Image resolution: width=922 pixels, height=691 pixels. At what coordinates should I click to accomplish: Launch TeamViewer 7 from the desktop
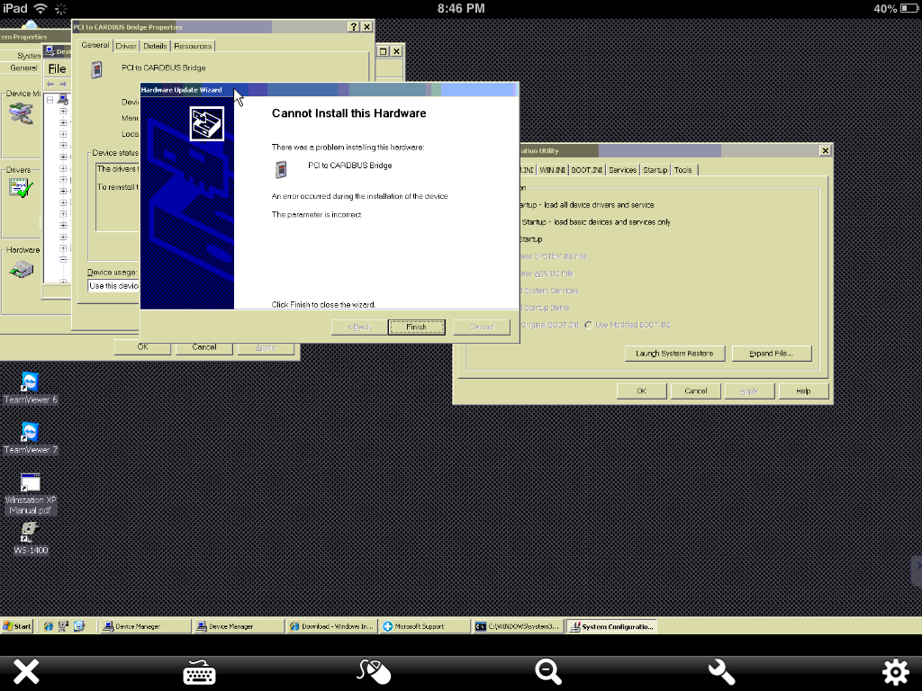coord(29,435)
